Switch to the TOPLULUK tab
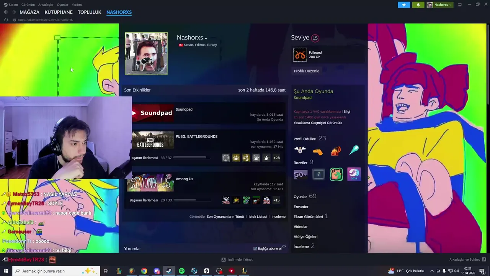This screenshot has height=276, width=490. click(x=90, y=12)
